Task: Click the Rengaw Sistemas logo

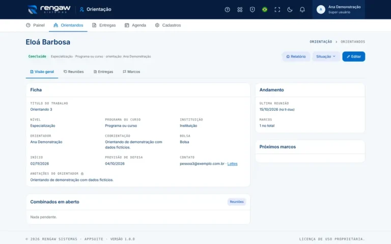Action: pos(49,10)
